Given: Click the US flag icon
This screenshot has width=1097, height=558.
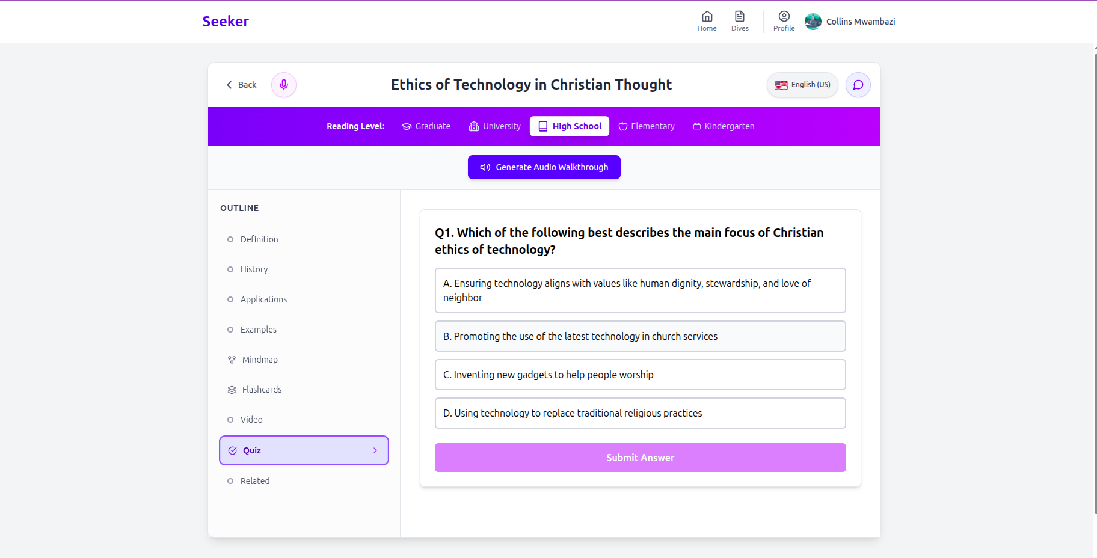Looking at the screenshot, I should tap(781, 85).
